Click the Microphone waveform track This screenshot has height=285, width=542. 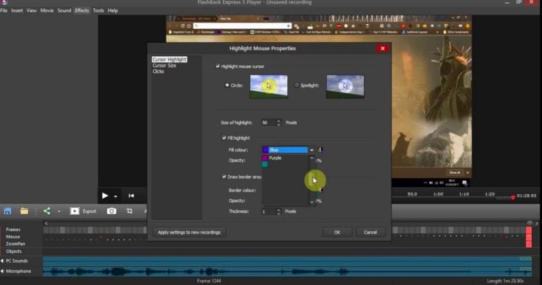click(x=287, y=271)
